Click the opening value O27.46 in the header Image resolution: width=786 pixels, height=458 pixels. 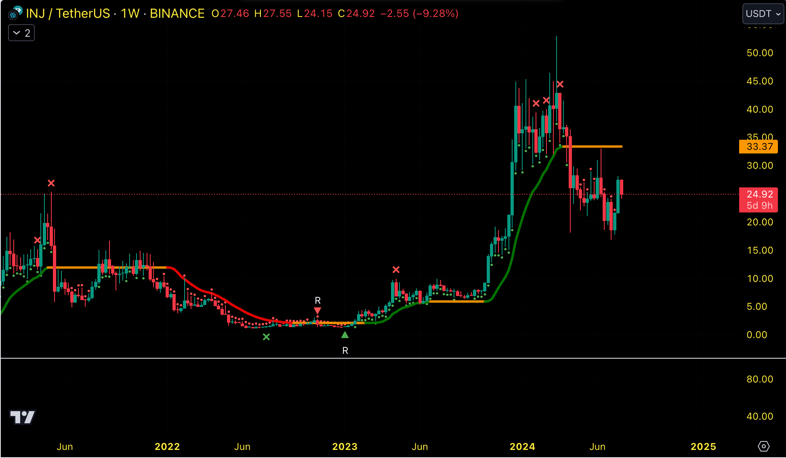(230, 14)
